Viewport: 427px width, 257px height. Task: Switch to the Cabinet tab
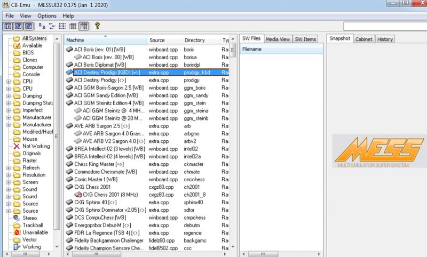pyautogui.click(x=364, y=39)
